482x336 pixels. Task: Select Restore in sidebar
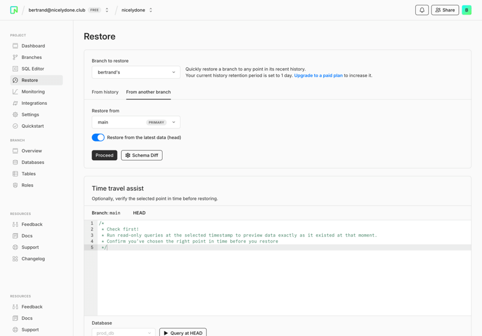[x=36, y=80]
